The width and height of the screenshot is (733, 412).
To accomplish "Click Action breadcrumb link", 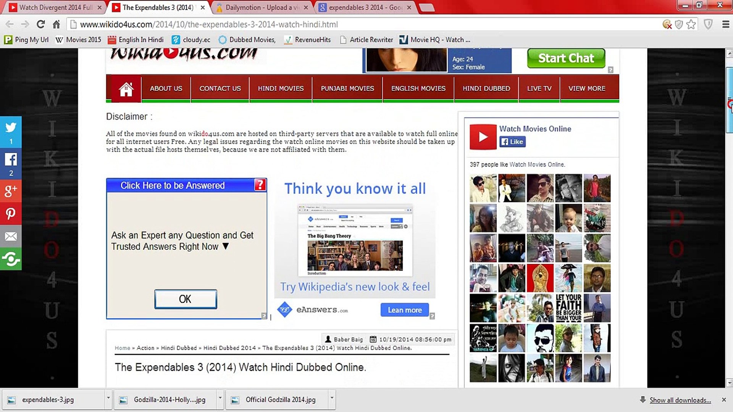I will point(145,348).
